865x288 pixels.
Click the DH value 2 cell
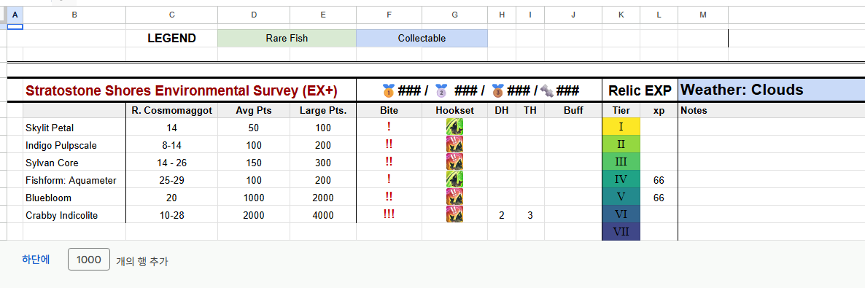[502, 215]
